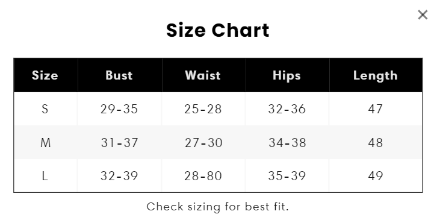Close the Size Chart popup
434x223 pixels.
coord(423,15)
